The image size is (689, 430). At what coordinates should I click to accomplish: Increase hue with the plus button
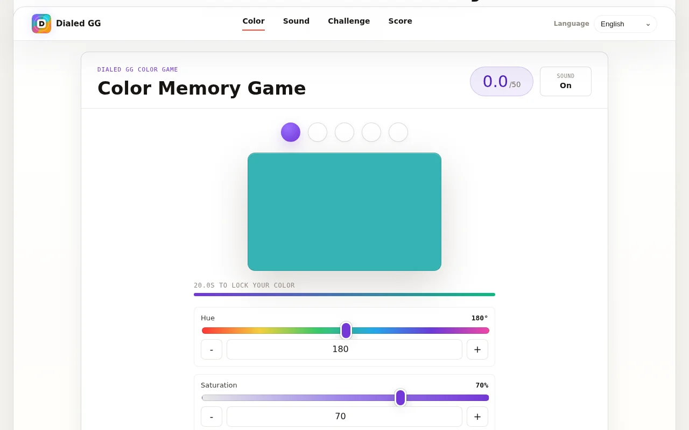tap(477, 349)
